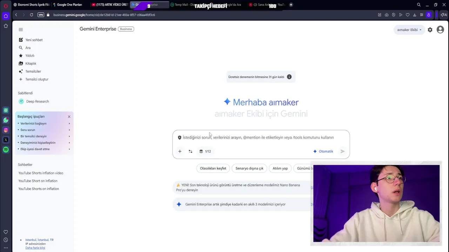Close the Başlangıç ipuçları tips card
The height and width of the screenshot is (252, 449).
coord(69,117)
